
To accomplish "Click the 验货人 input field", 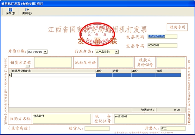I will pos(97,129).
